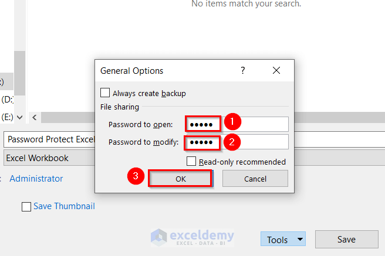
Task: Check the Save Thumbnail option
Action: coord(26,206)
